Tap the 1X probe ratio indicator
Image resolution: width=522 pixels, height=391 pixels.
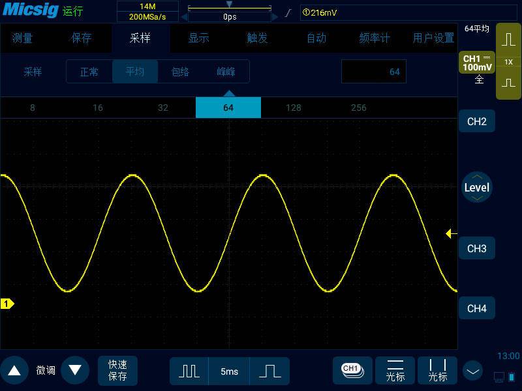[508, 62]
